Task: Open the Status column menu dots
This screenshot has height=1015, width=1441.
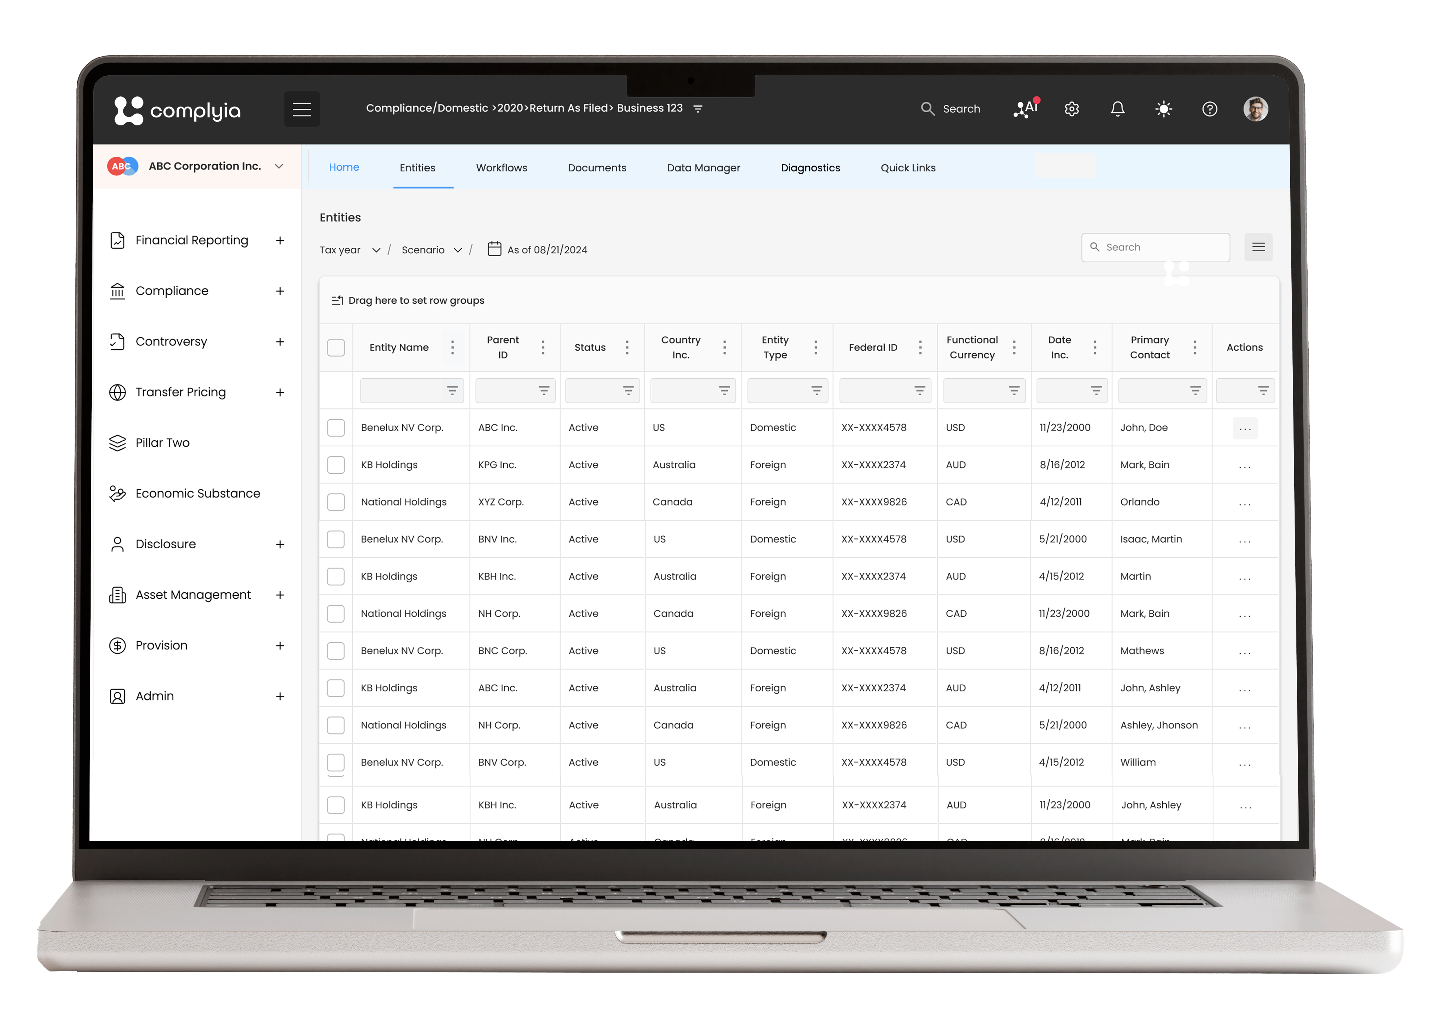Action: (626, 347)
